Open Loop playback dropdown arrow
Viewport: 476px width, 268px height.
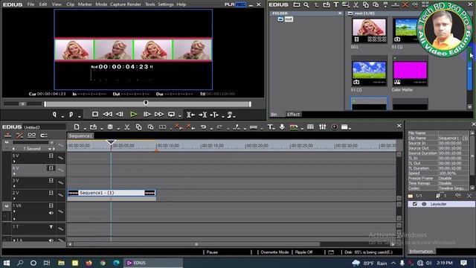[180, 116]
